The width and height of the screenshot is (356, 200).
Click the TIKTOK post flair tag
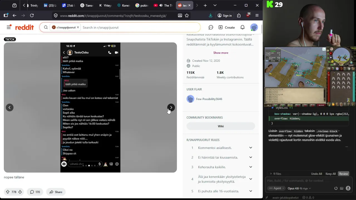click(x=10, y=39)
